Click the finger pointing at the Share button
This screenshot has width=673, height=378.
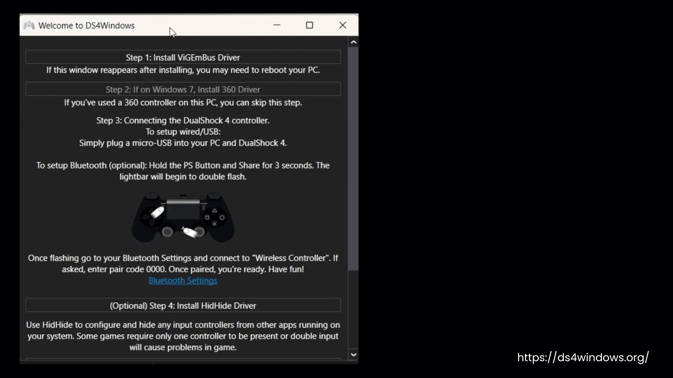click(157, 212)
